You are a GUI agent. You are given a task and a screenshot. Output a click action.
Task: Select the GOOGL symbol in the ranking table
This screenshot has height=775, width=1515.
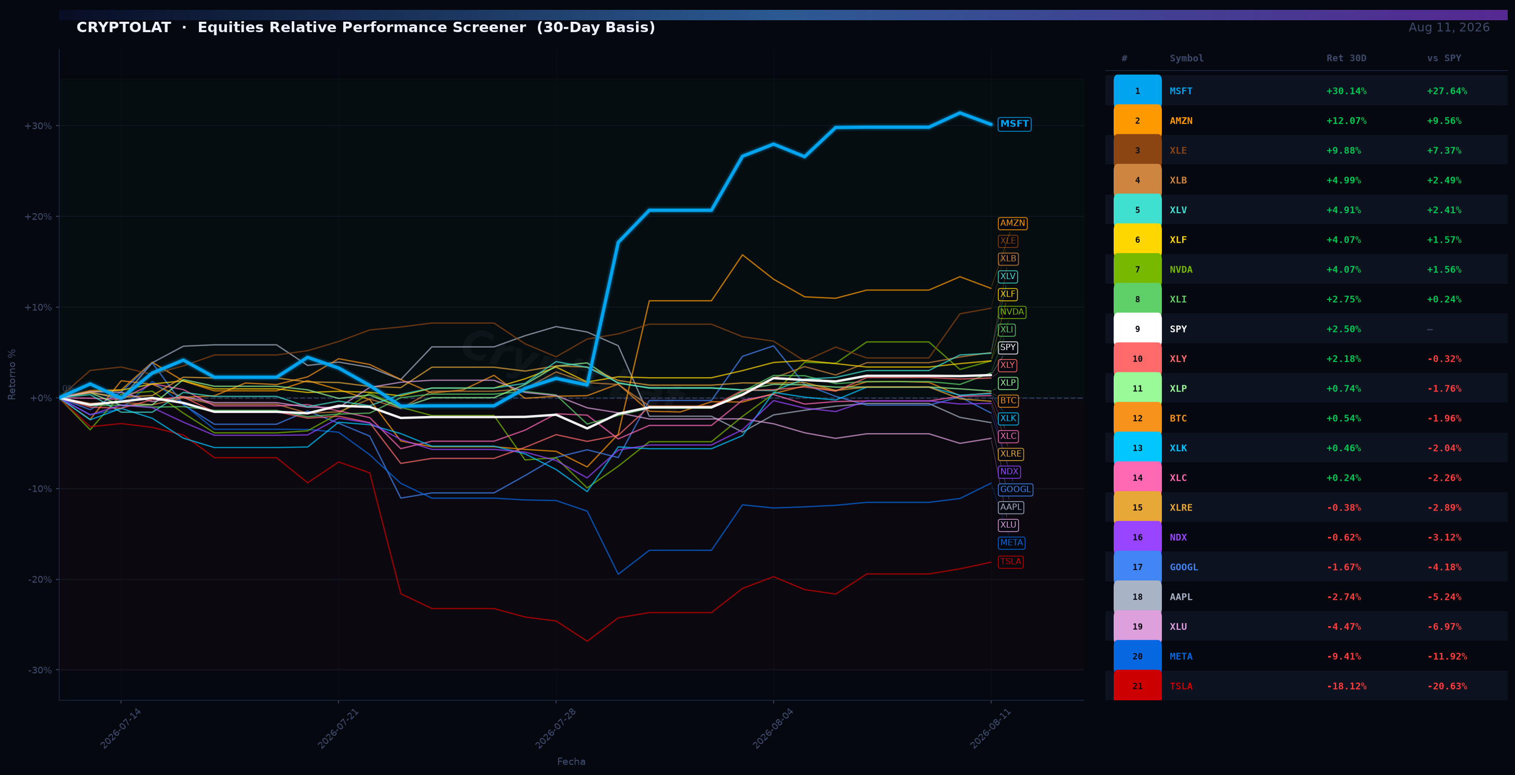pos(1184,567)
